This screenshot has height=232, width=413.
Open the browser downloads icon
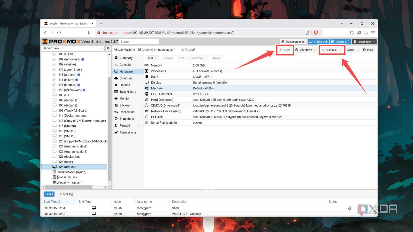point(366,33)
